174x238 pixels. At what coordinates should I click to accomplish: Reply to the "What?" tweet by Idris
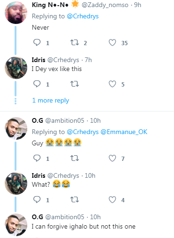[x=37, y=199]
